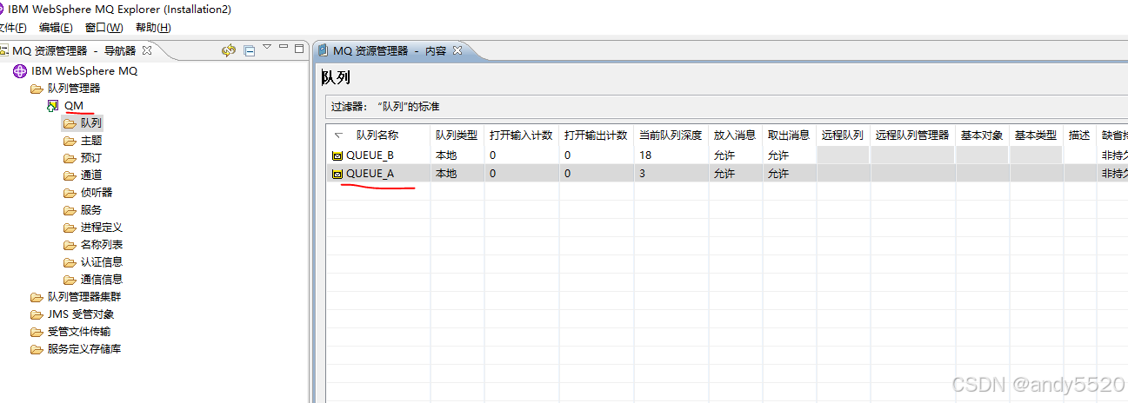Select 队列管理器 tree node
The height and width of the screenshot is (403, 1128).
74,89
